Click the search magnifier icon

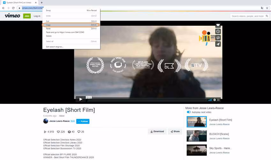pos(267,16)
